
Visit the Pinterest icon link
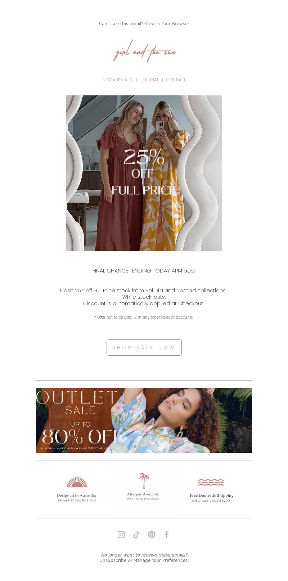(152, 535)
